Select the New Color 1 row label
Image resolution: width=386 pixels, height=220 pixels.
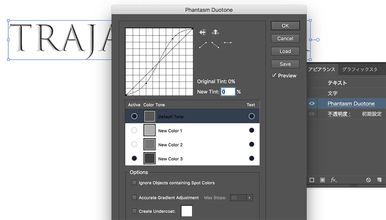[170, 130]
